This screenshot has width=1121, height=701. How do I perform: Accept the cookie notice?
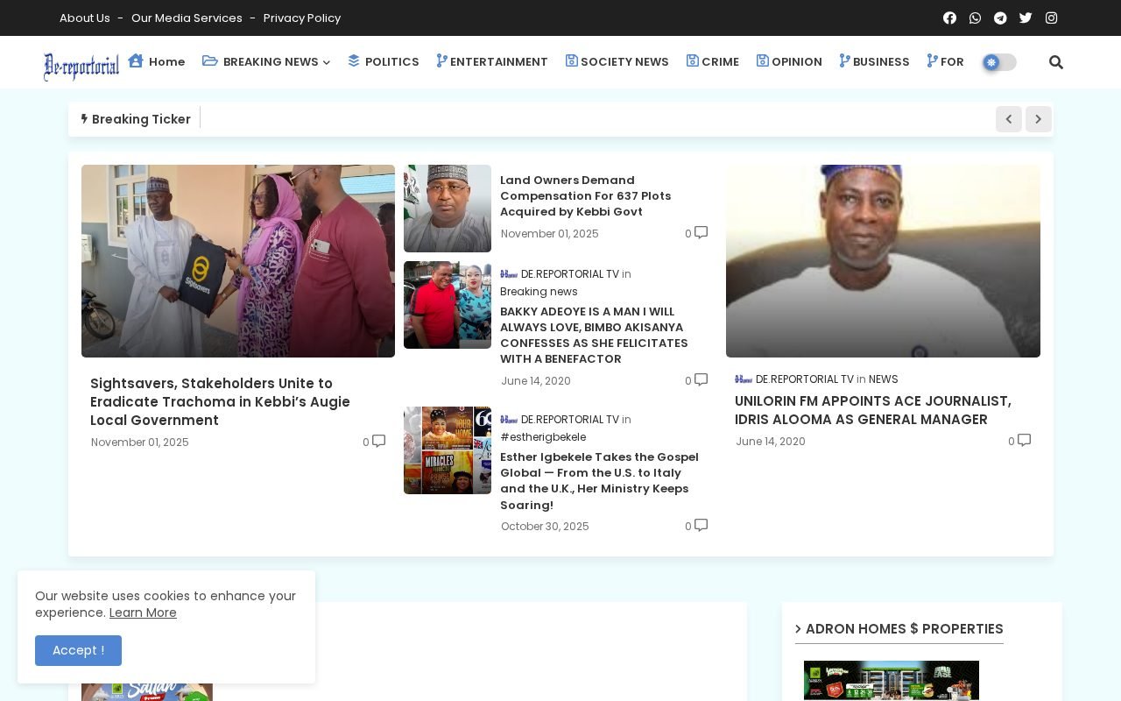(x=78, y=650)
